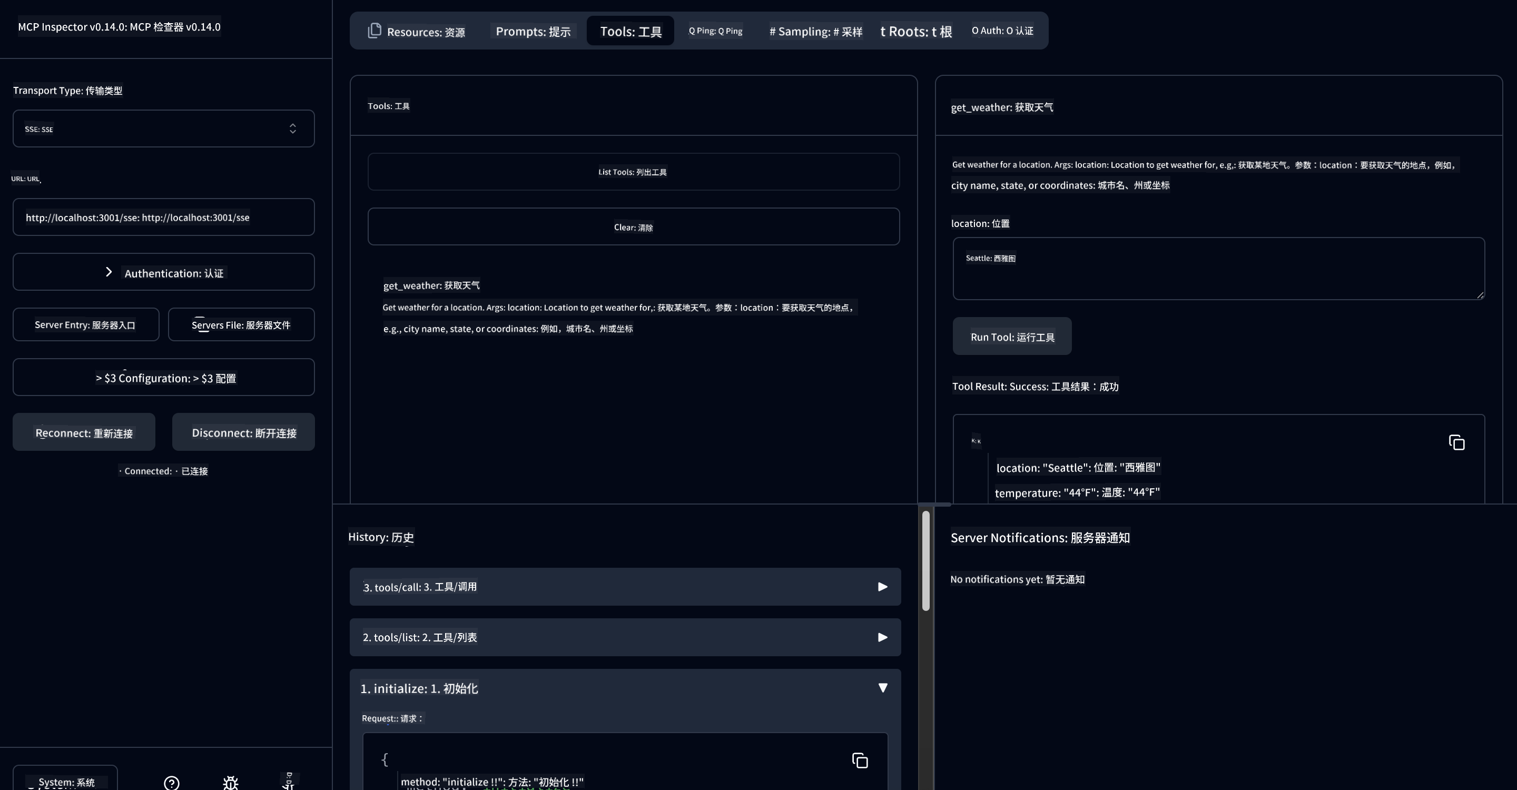
Task: Expand the 2. tools/list history entry
Action: point(625,637)
